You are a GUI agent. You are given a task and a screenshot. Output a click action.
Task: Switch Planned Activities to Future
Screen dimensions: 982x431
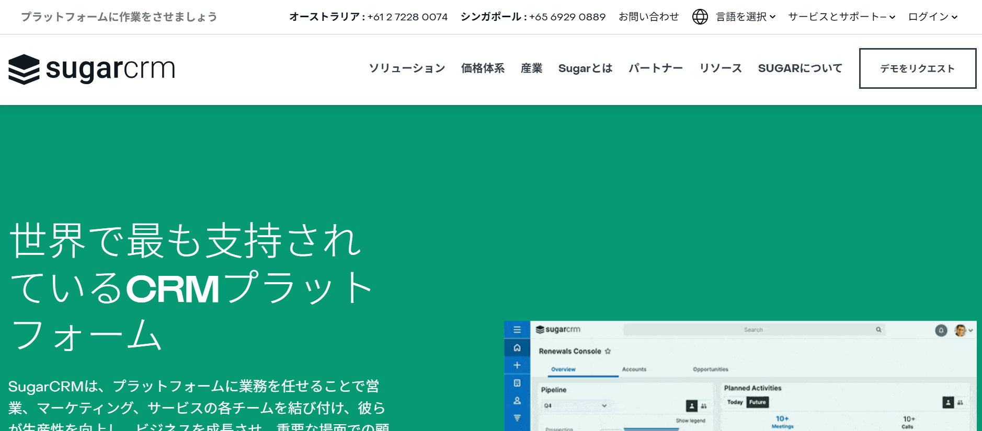[757, 402]
